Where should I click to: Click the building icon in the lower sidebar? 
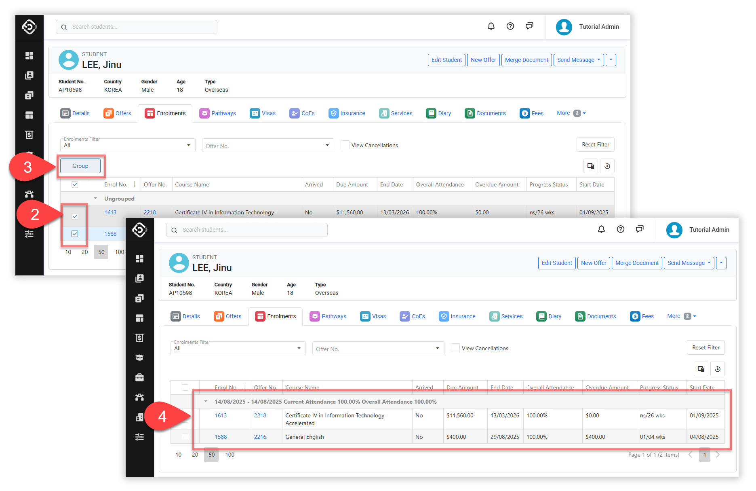139,417
